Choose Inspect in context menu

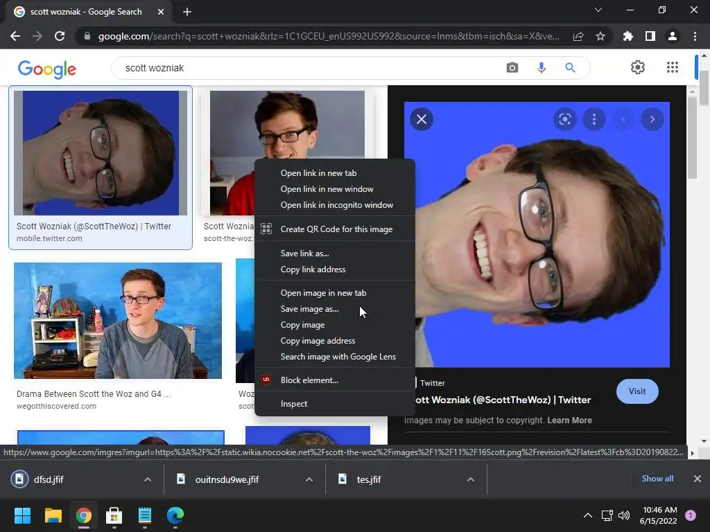335,404
